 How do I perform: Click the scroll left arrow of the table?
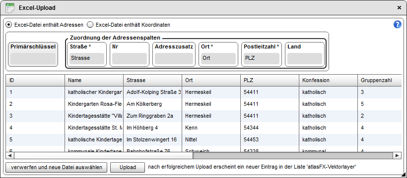pos(10,155)
